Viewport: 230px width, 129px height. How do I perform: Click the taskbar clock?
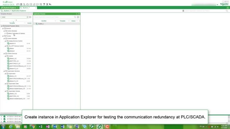pos(224,126)
